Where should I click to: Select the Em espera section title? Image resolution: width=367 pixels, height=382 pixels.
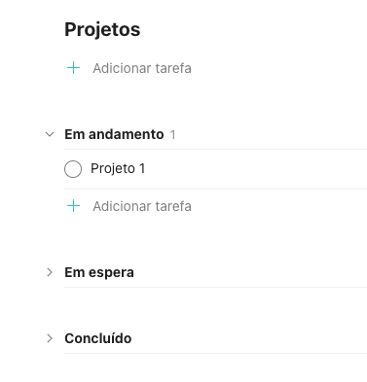tap(99, 272)
